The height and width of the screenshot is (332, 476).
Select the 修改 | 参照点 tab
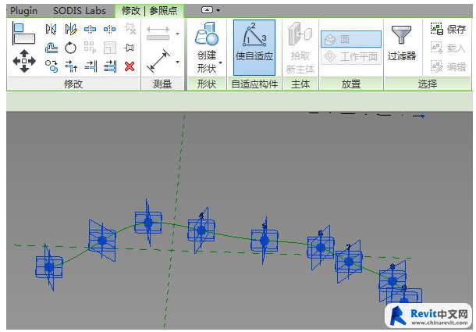pos(149,11)
